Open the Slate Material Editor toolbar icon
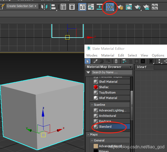The image size is (167, 152). tap(110, 7)
